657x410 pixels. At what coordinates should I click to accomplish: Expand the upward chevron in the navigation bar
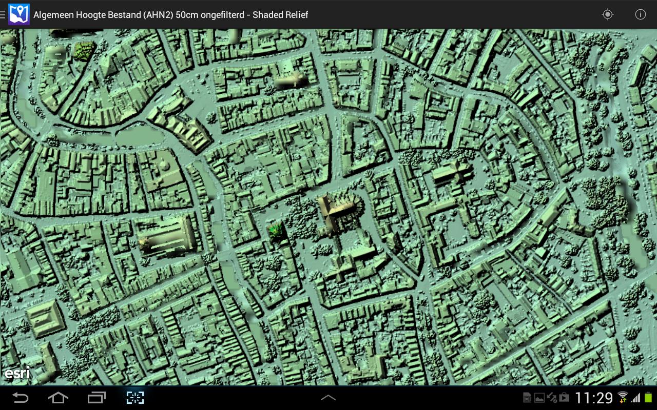328,398
